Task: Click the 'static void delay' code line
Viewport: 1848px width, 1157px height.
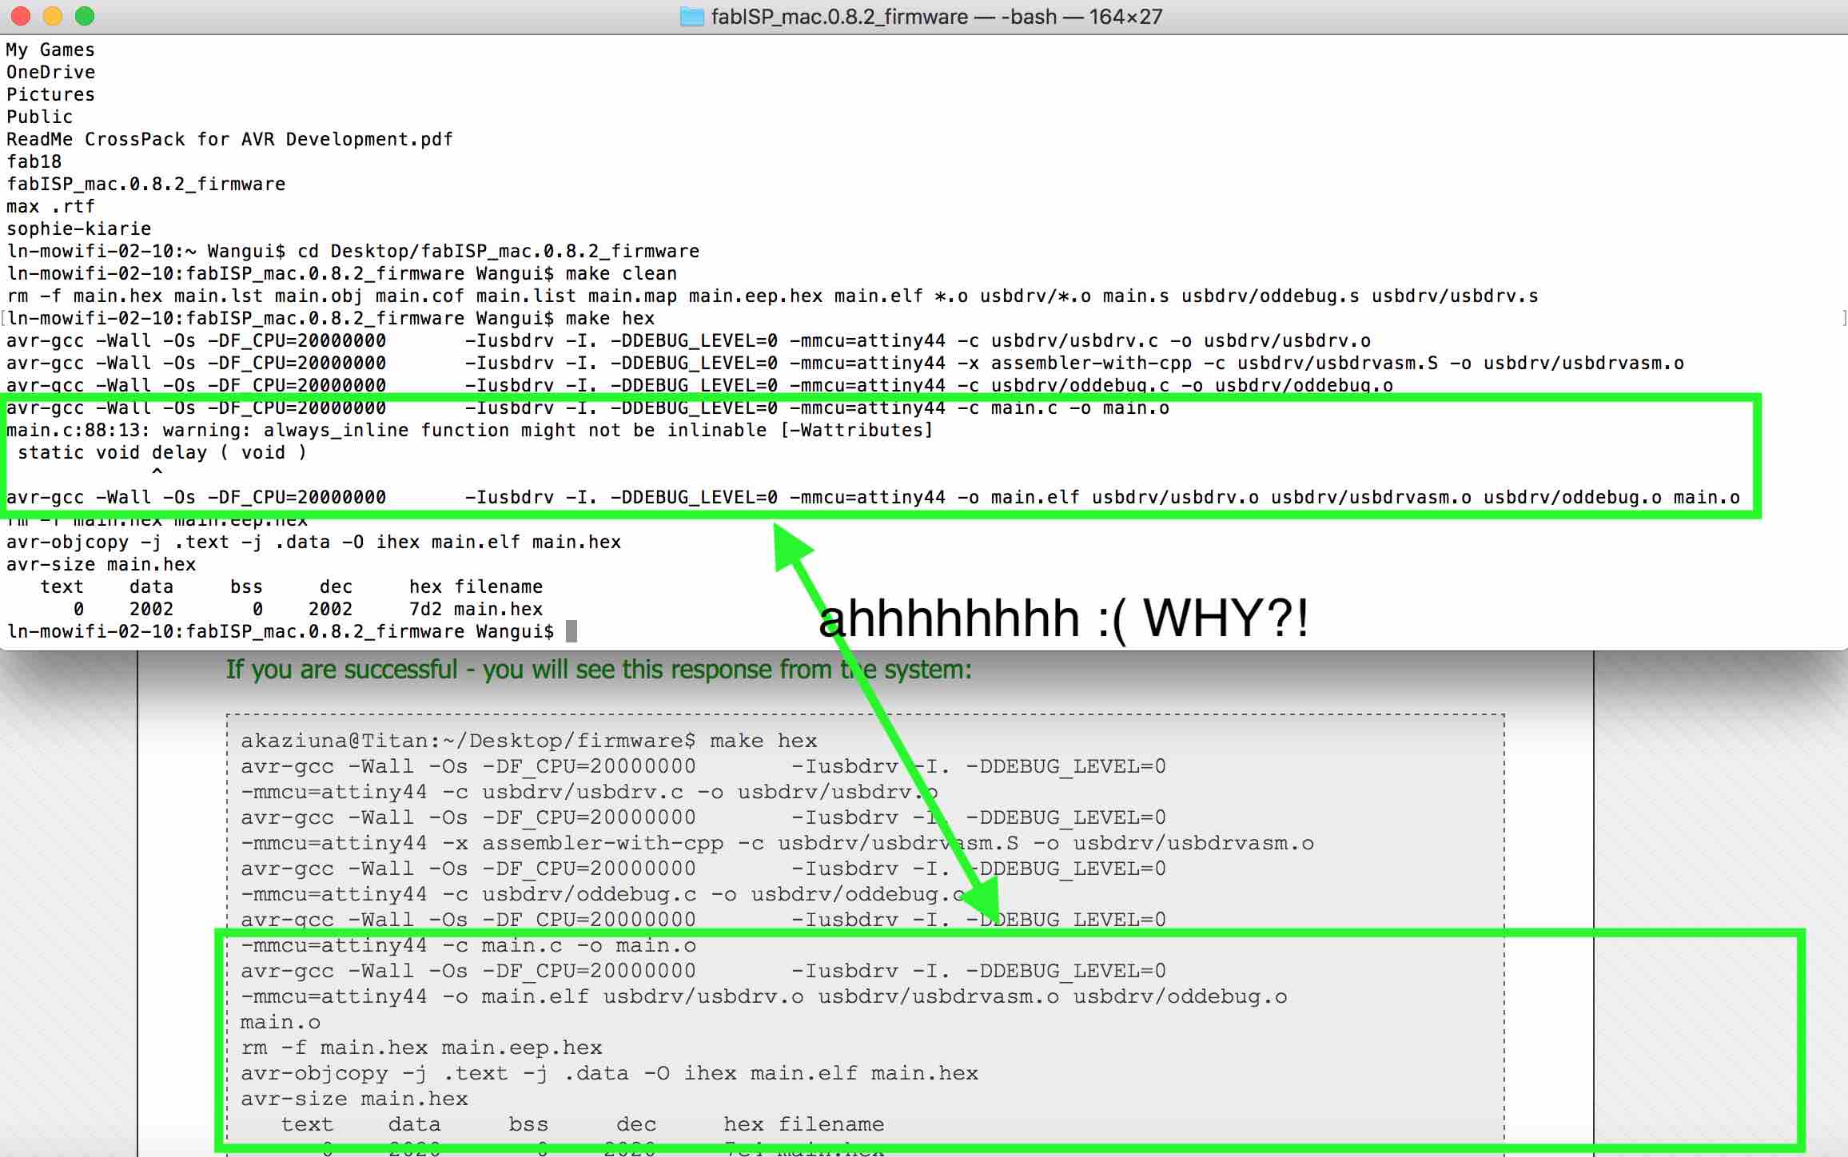Action: pos(161,453)
